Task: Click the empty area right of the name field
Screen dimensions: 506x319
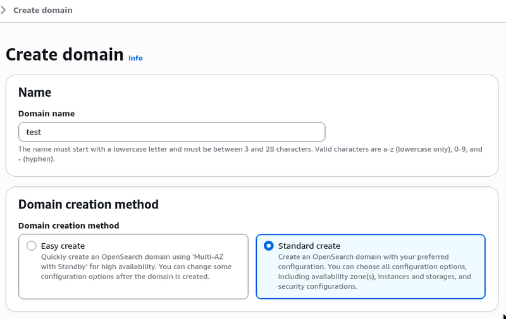Action: coord(411,132)
